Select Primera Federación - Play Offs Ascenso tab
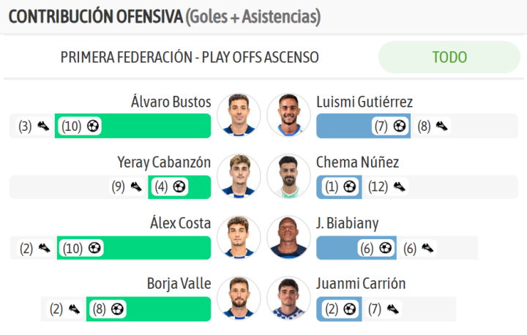The image size is (527, 335). 190,57
